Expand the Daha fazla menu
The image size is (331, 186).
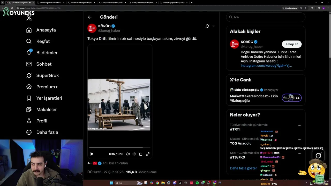coord(42,132)
